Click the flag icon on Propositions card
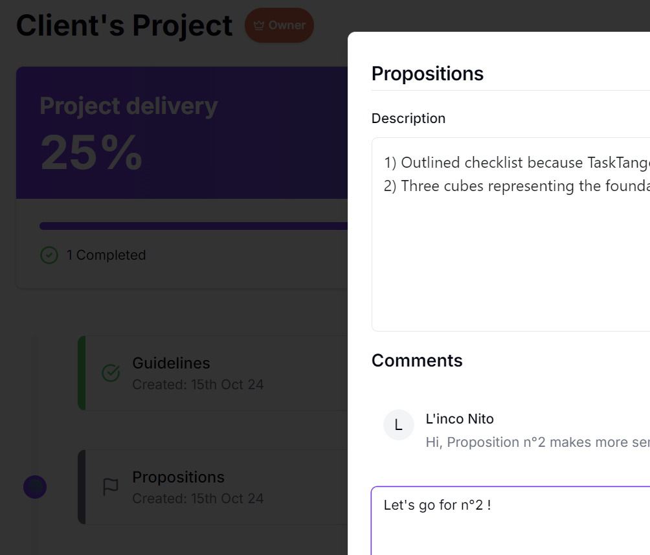 tap(111, 486)
